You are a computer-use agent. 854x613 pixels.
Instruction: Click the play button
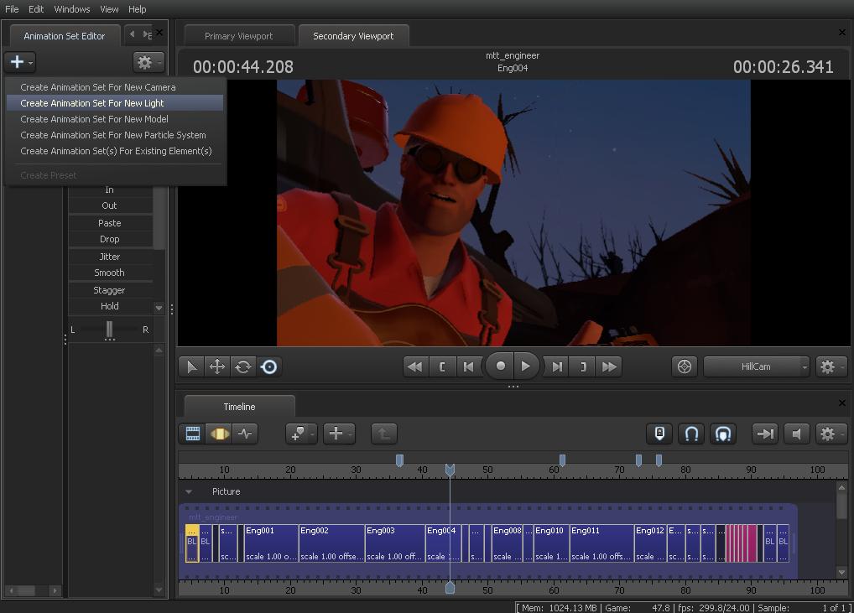(x=526, y=366)
